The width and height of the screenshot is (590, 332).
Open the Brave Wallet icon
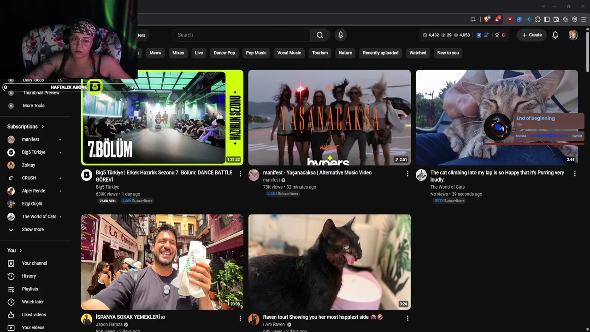coord(556,19)
